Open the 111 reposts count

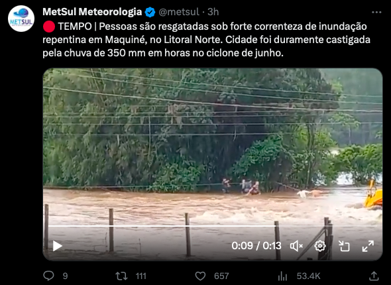[x=141, y=276]
